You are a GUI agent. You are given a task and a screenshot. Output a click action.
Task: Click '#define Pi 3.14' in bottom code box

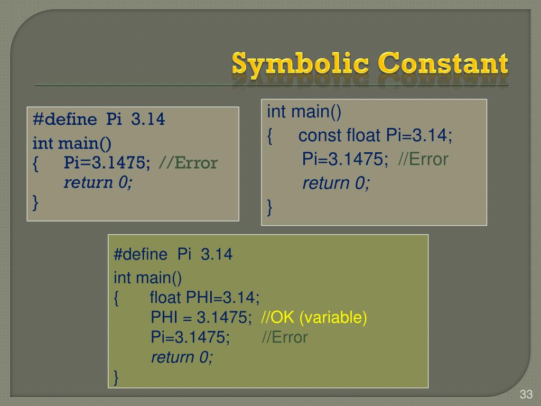pyautogui.click(x=173, y=254)
